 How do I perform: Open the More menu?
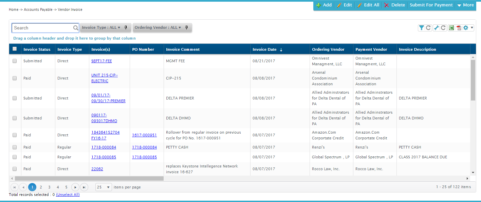click(x=465, y=5)
